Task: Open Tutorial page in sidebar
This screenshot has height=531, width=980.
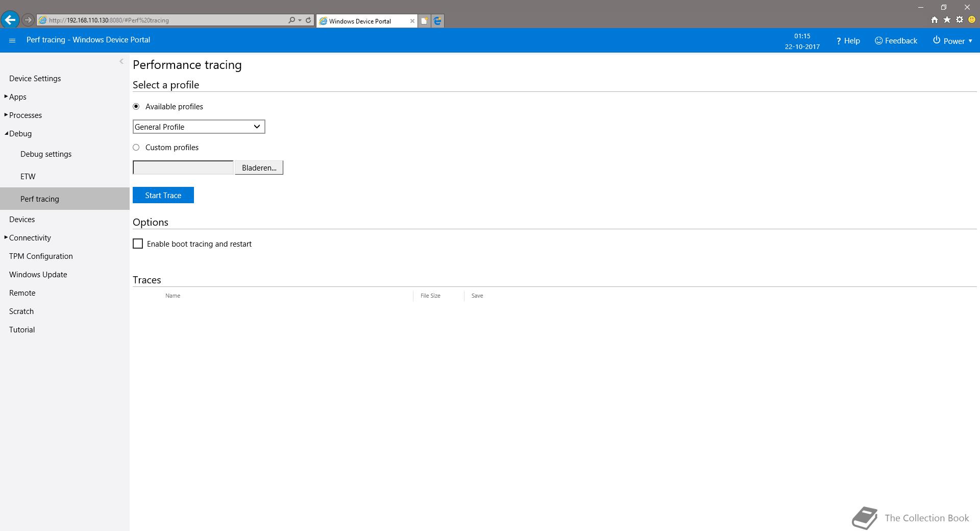Action: (x=22, y=330)
